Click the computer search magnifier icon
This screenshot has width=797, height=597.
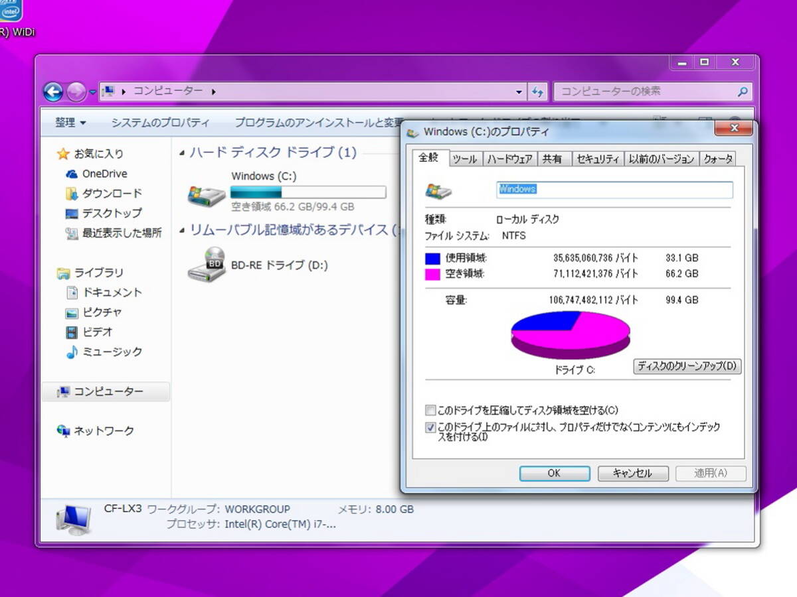743,92
